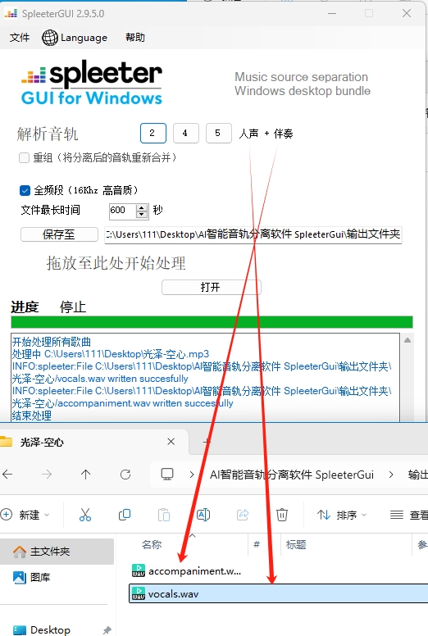Screen dimensions: 428x636
Task: Click the spleeter GUI for Windows logo
Action: point(92,83)
